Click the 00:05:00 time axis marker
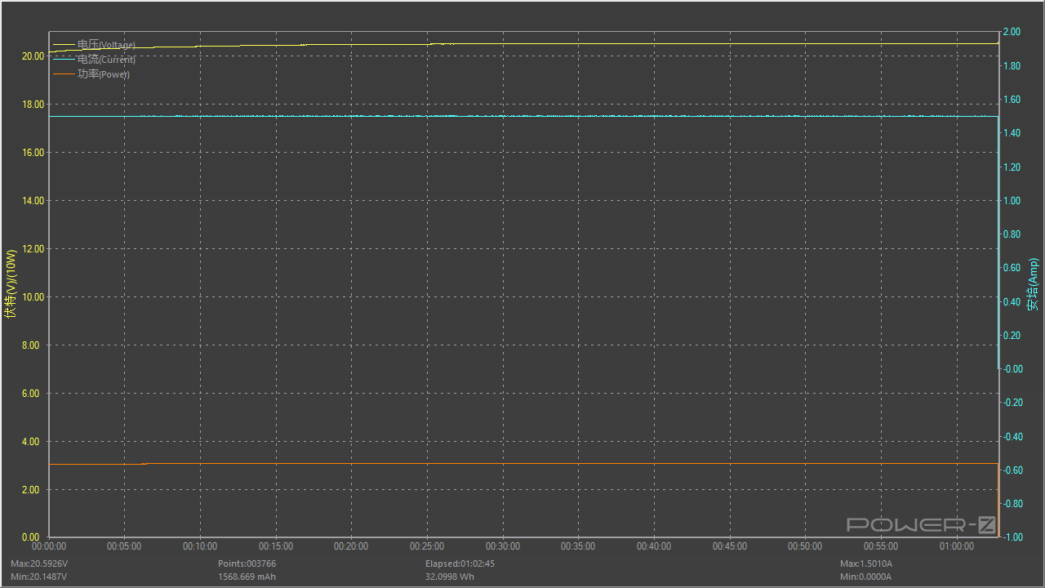The image size is (1045, 588). (x=124, y=546)
